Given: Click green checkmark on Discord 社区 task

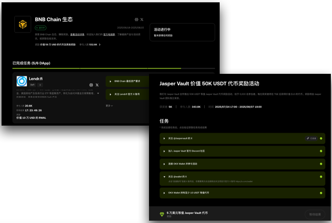Looking at the screenshot, I should point(321,151).
